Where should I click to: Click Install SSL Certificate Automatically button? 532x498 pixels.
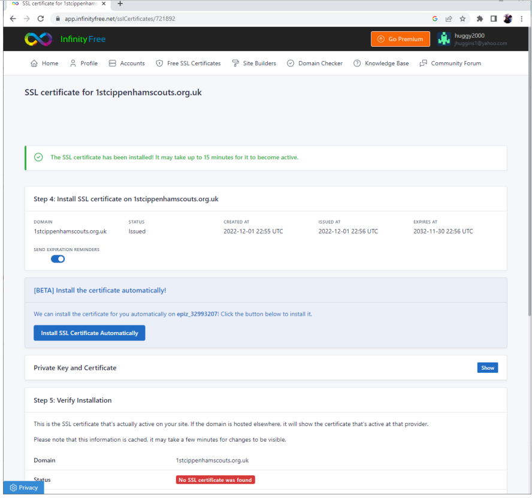point(89,333)
